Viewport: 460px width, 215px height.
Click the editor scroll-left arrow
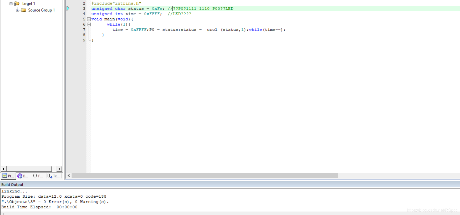[x=69, y=176]
